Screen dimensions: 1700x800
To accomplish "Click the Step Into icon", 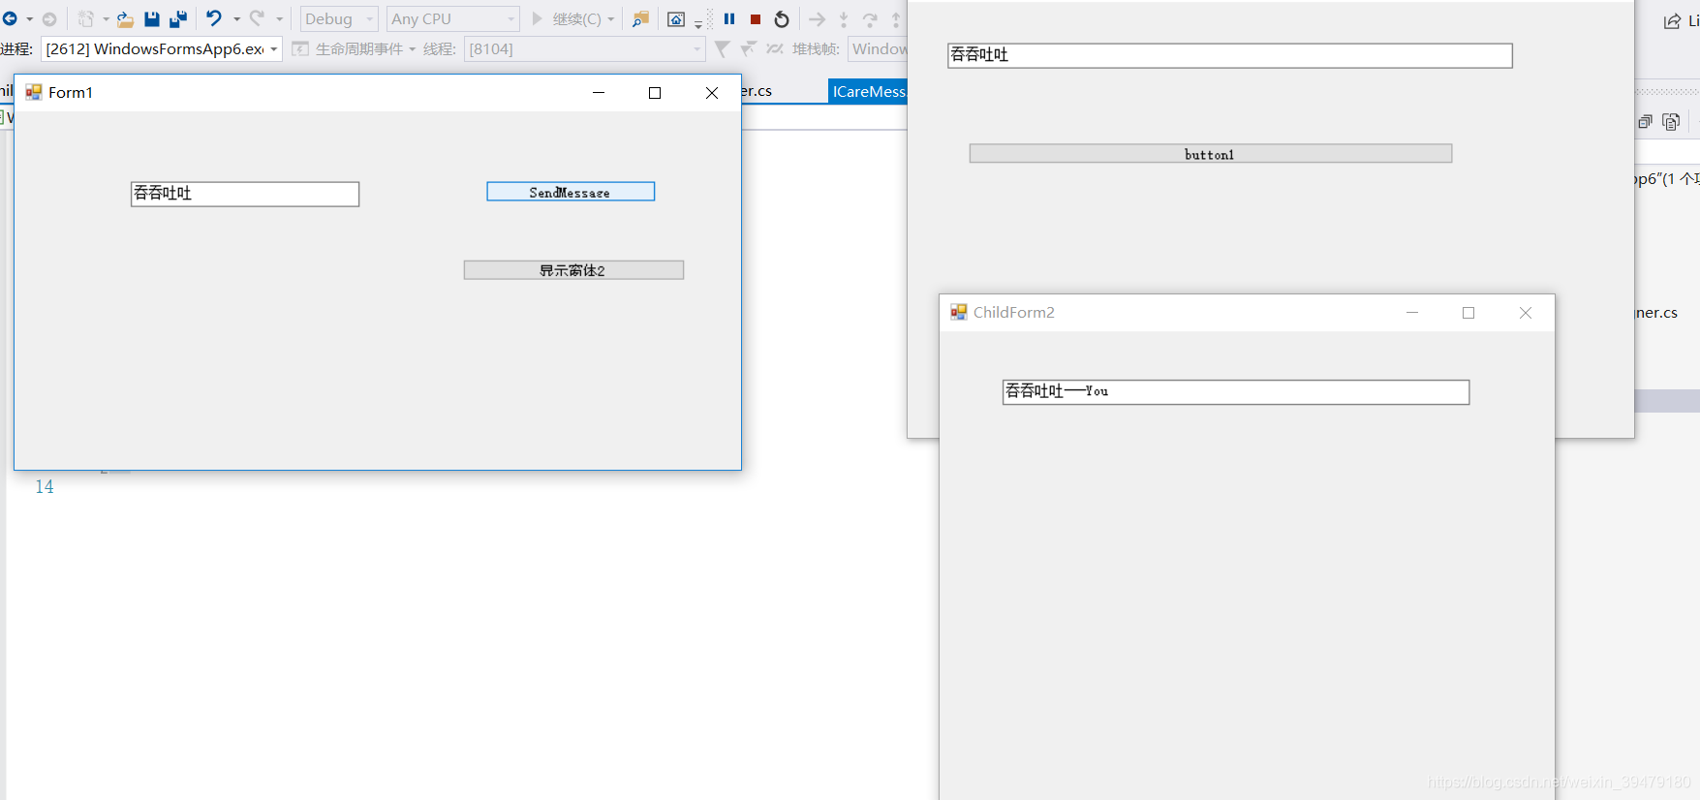I will (x=844, y=19).
